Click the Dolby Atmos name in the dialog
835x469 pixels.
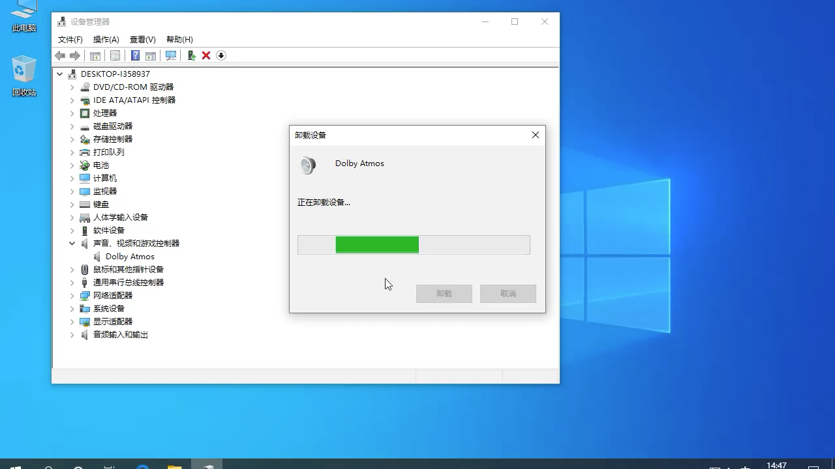click(359, 163)
